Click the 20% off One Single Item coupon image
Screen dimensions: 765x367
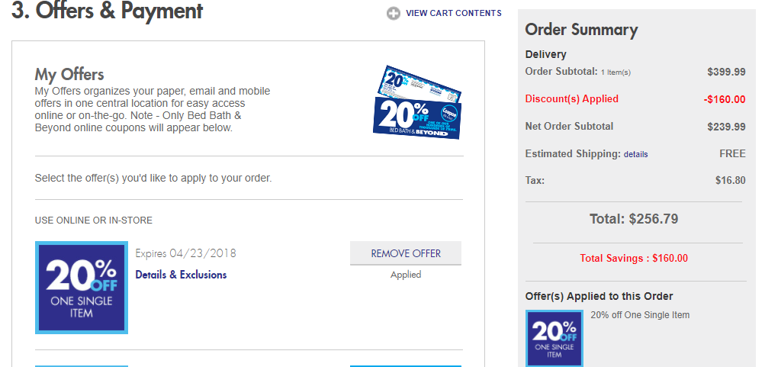click(82, 288)
